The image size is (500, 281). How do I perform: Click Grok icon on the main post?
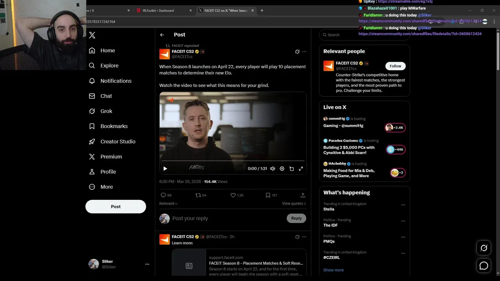tap(297, 52)
